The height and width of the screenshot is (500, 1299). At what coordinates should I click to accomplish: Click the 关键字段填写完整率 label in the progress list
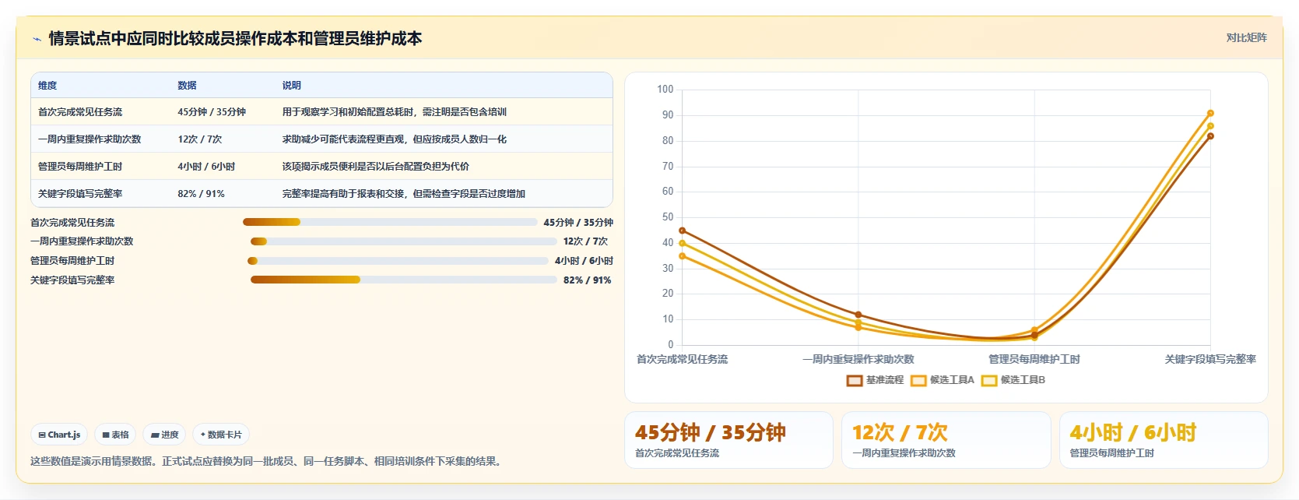pos(72,280)
